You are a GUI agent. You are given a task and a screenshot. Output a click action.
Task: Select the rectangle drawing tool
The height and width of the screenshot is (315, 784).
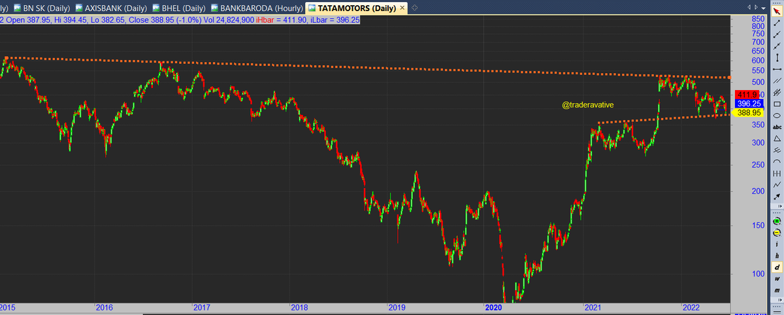tap(777, 104)
